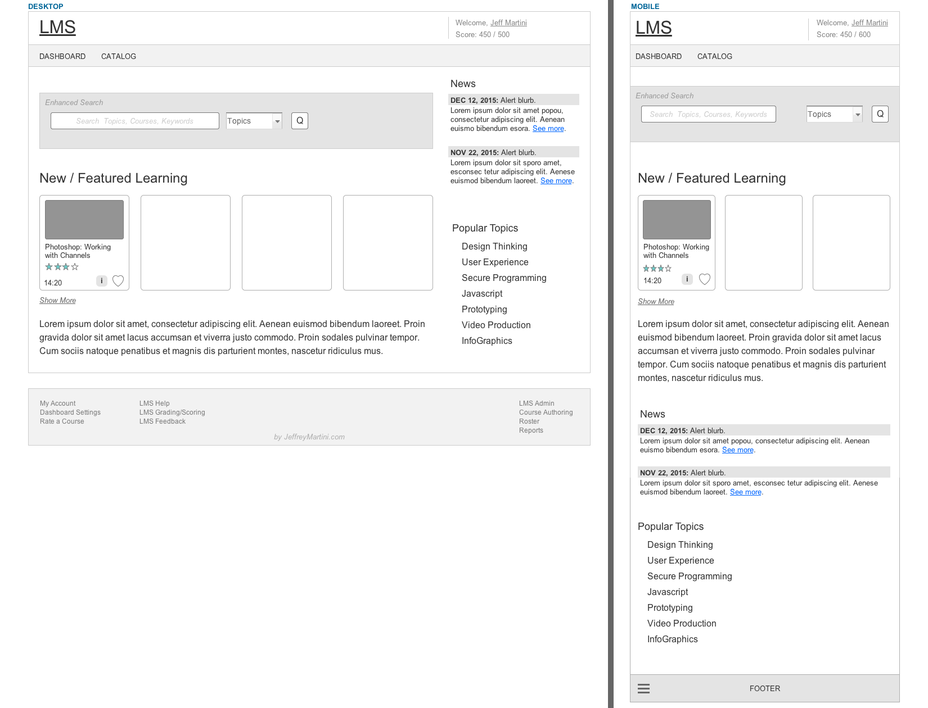Tap the heart icon on mobile course card
Image resolution: width=928 pixels, height=708 pixels.
click(x=705, y=279)
